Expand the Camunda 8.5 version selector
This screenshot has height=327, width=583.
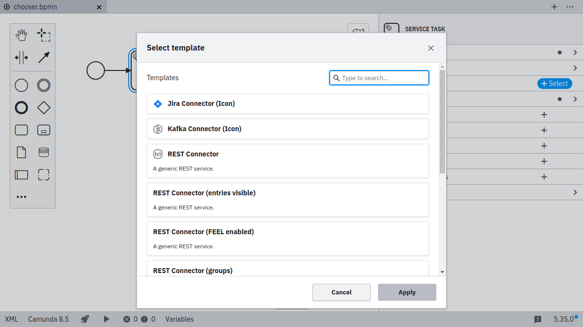point(49,319)
